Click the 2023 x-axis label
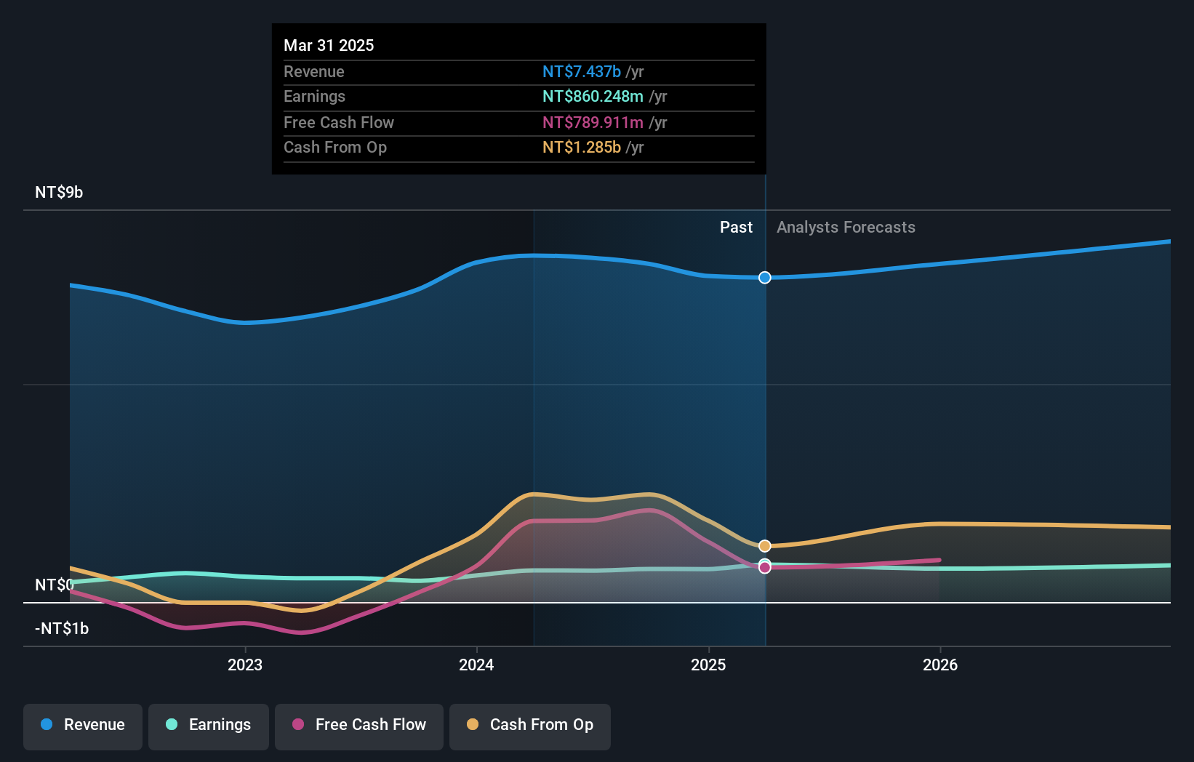The height and width of the screenshot is (762, 1194). pos(245,665)
